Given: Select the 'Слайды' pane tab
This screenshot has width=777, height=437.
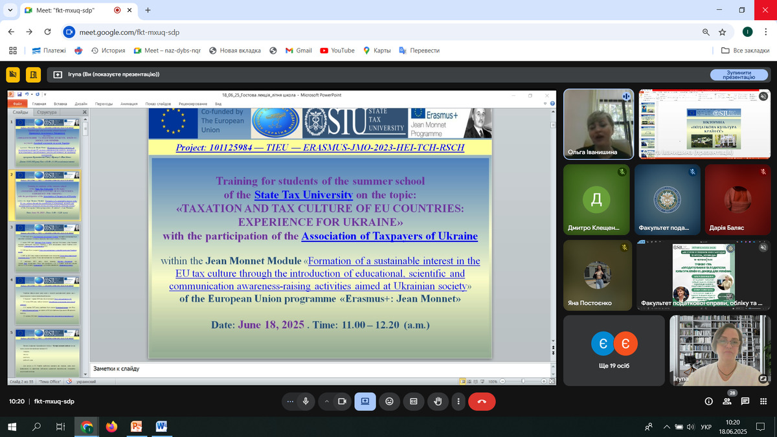Looking at the screenshot, I should pos(20,112).
